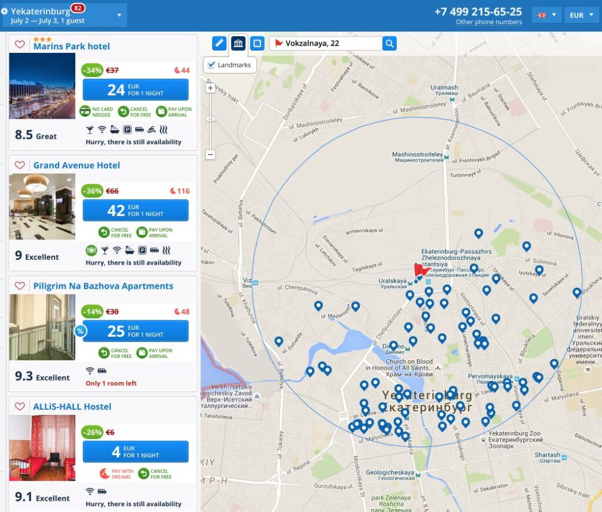Viewport: 602px width, 512px height.
Task: Select the ruler distance tool on map
Action: 219,43
